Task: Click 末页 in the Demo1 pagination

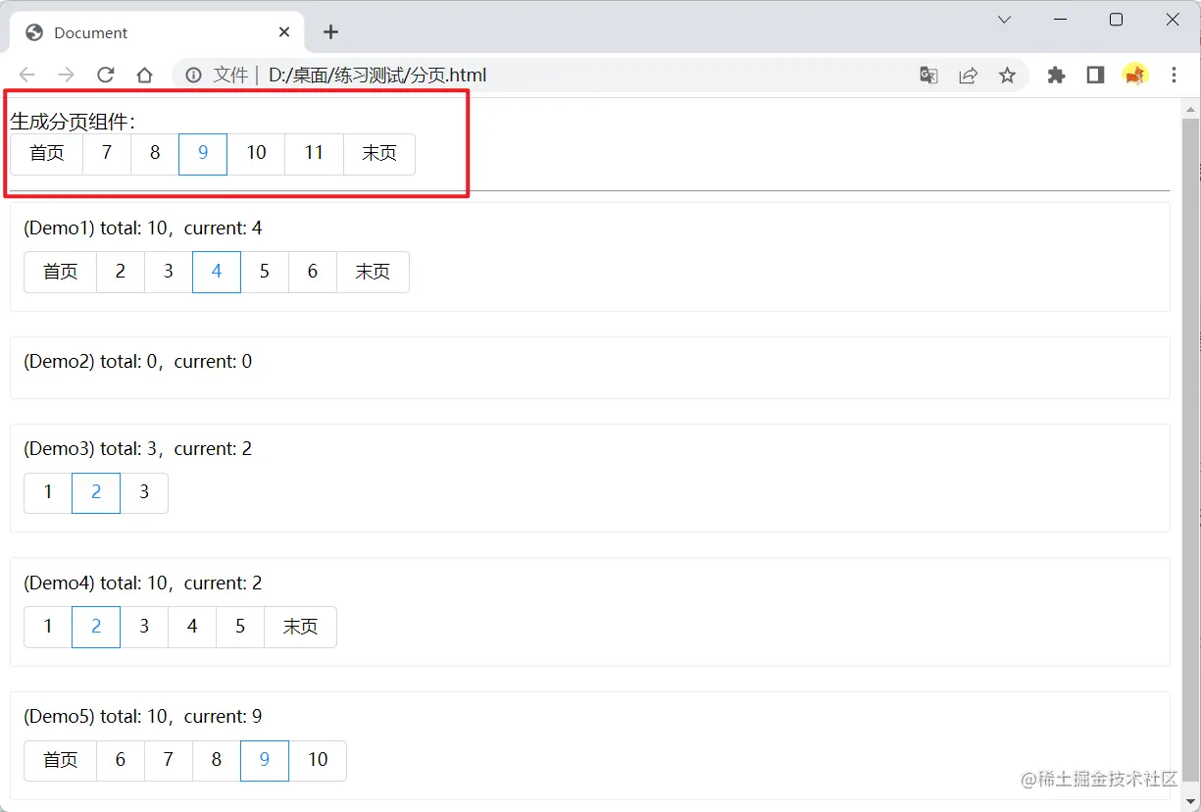Action: (373, 272)
